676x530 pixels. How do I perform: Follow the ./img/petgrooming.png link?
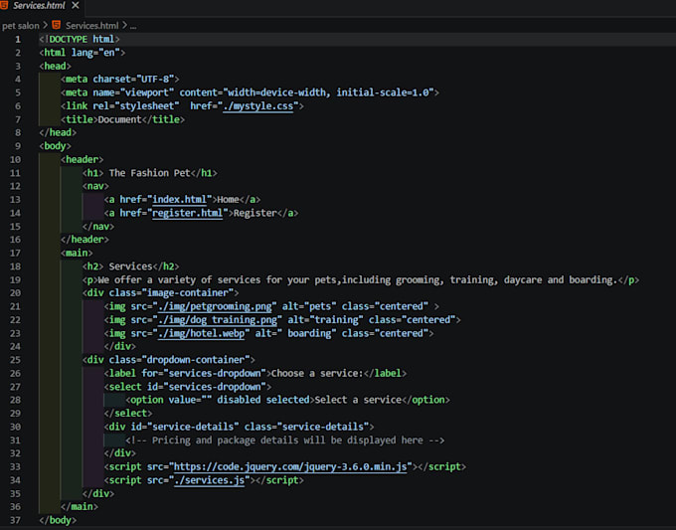tap(215, 306)
